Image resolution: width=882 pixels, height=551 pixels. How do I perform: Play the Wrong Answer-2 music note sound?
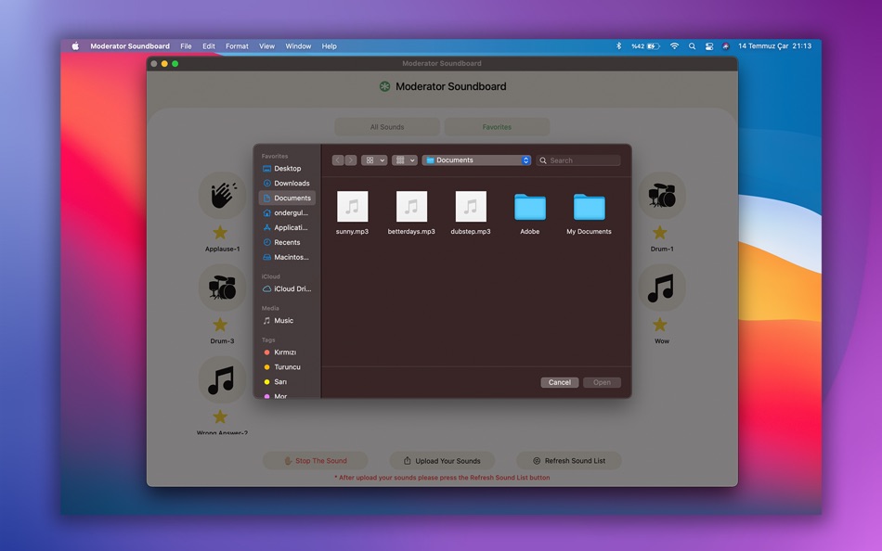(222, 380)
